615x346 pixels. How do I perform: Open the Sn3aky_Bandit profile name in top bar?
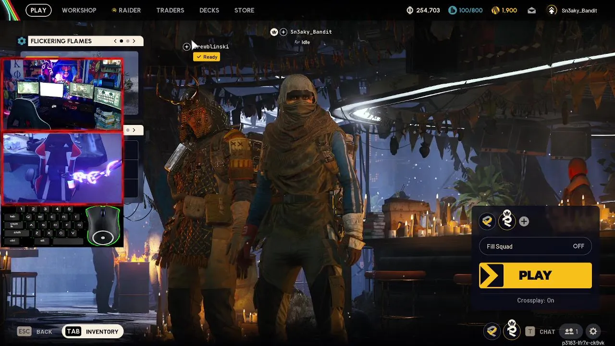click(579, 11)
